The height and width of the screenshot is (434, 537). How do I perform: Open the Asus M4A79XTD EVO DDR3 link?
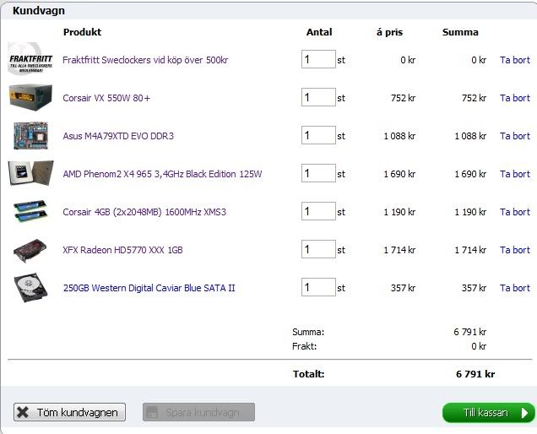[x=118, y=136]
